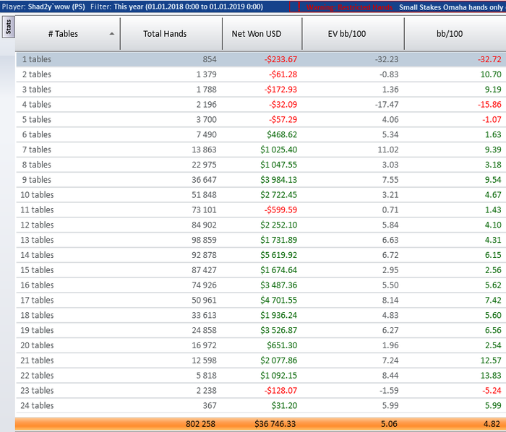Select the '11 tables' row label

click(x=37, y=209)
